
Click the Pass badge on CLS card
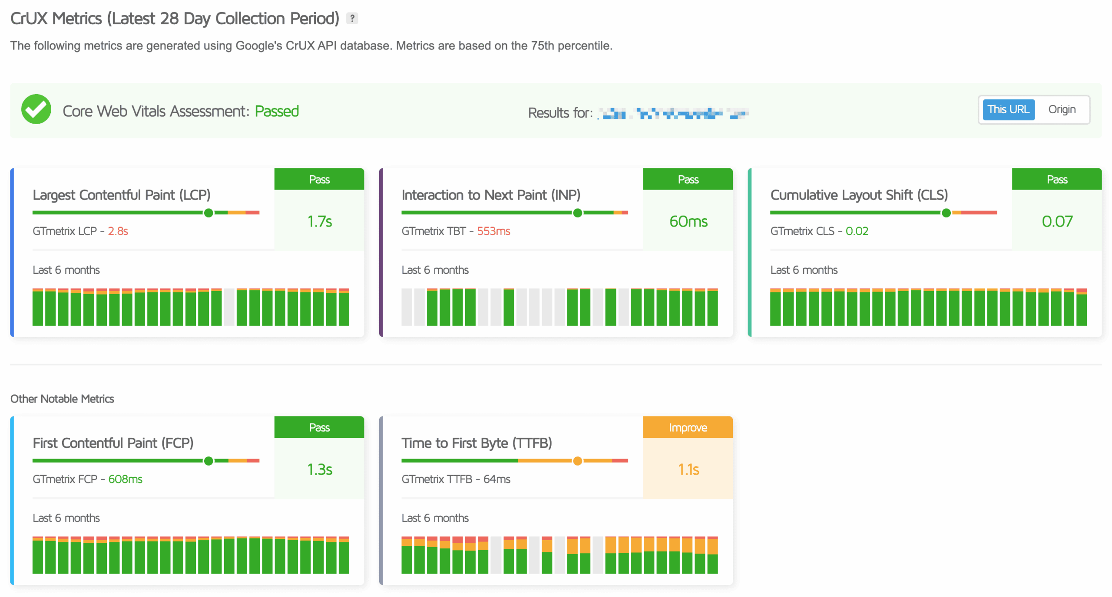tap(1056, 179)
